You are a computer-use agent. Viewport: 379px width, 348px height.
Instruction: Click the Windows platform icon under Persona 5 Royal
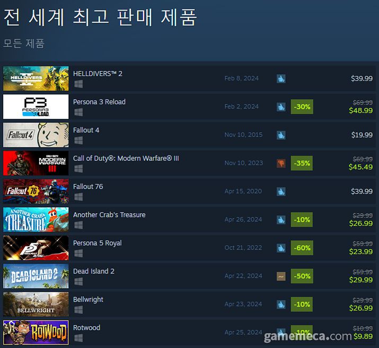(x=78, y=253)
